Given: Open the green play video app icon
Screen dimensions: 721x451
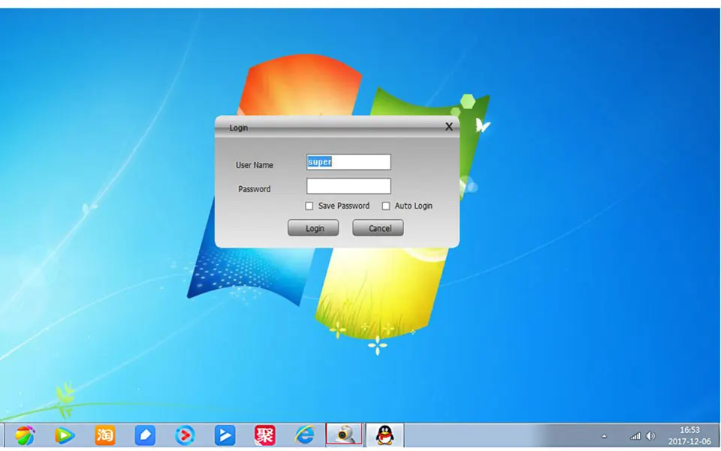Looking at the screenshot, I should [65, 435].
